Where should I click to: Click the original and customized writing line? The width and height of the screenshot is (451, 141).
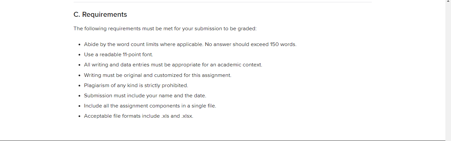[157, 75]
